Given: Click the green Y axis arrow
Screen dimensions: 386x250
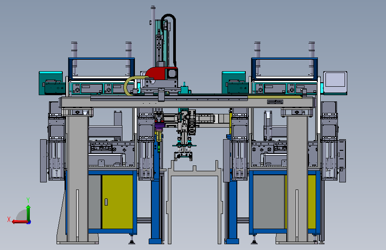Looking at the screenshot, I should click(x=28, y=213).
